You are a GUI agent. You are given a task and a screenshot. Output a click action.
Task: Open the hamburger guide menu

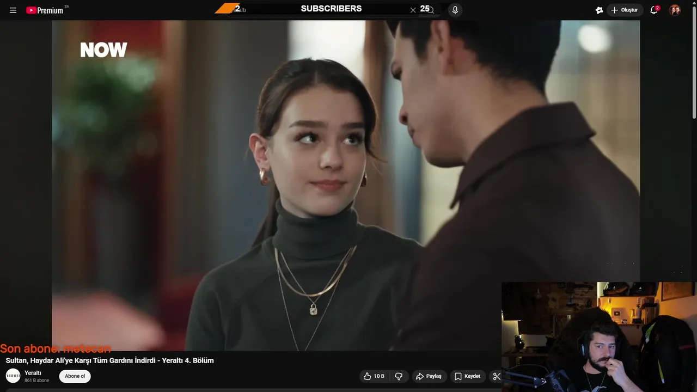(13, 10)
